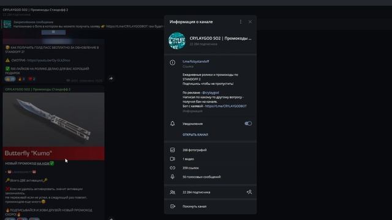Click the channel name in info panel
Viewport: 392px width, 220px height.
(221, 38)
